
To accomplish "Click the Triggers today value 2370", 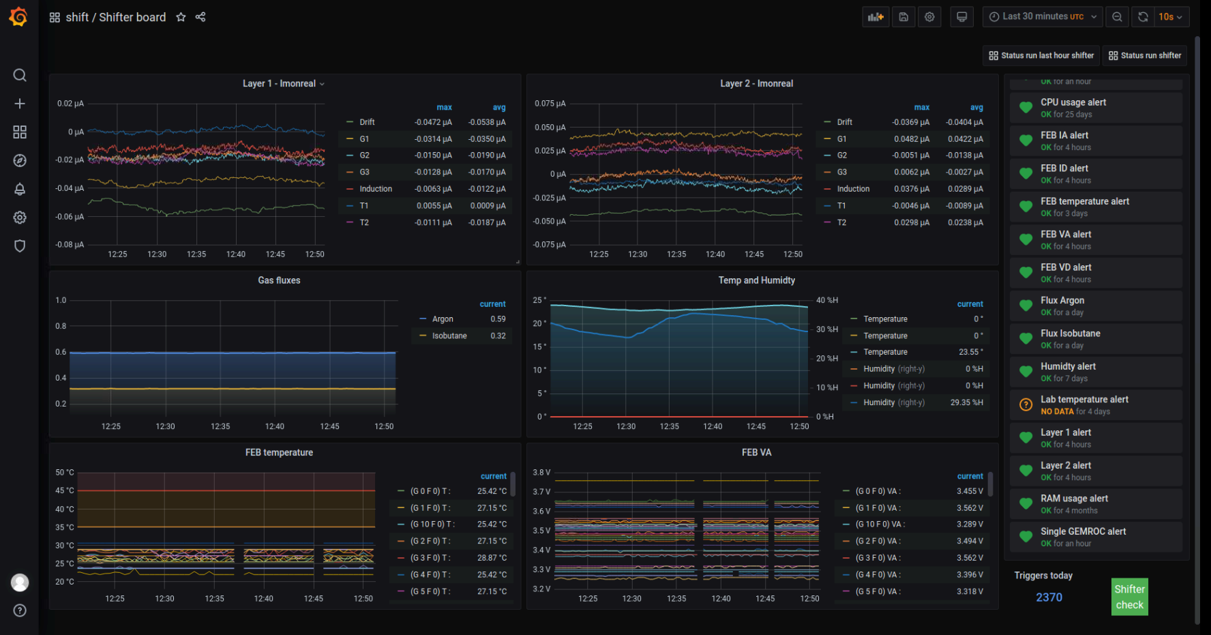I will [1049, 597].
